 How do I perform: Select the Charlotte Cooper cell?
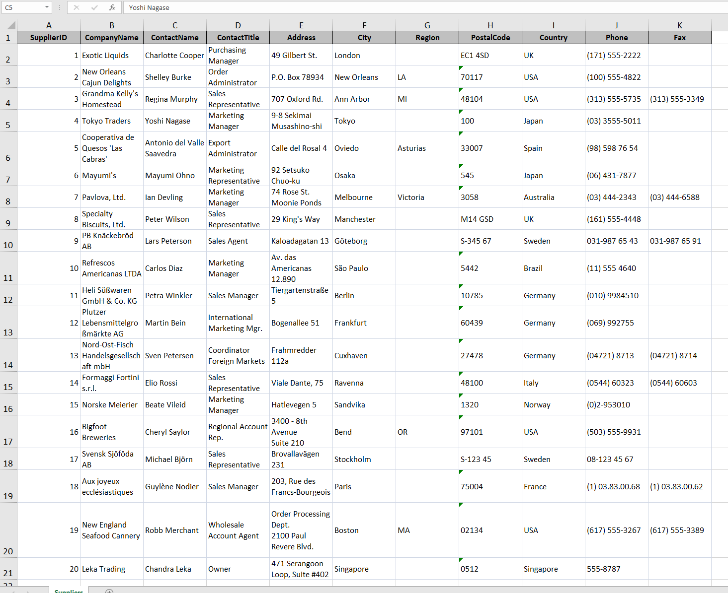tap(175, 55)
